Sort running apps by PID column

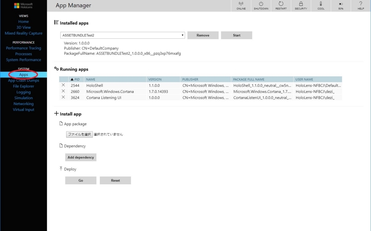76,79
